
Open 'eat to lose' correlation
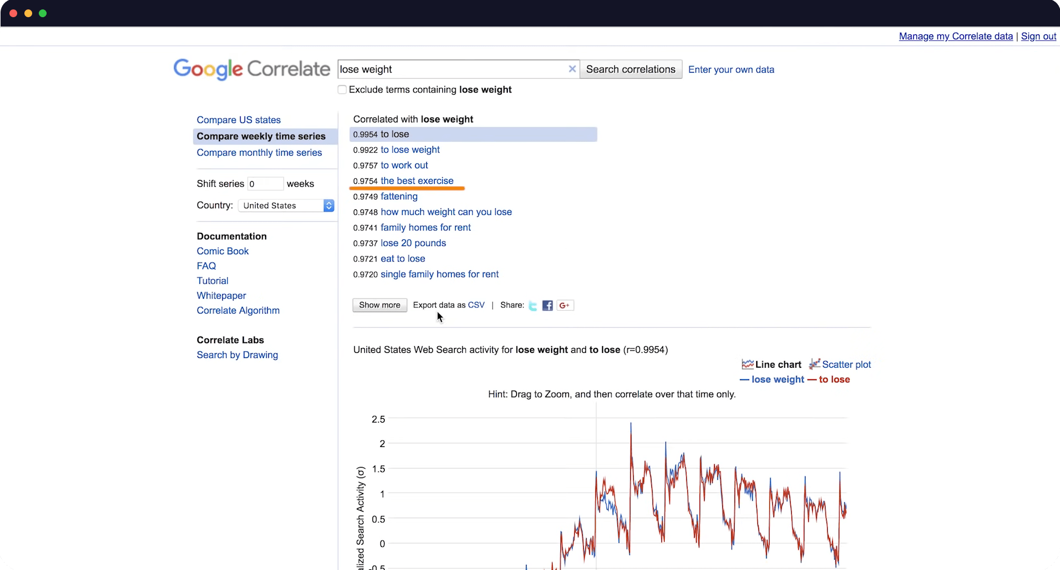coord(403,259)
